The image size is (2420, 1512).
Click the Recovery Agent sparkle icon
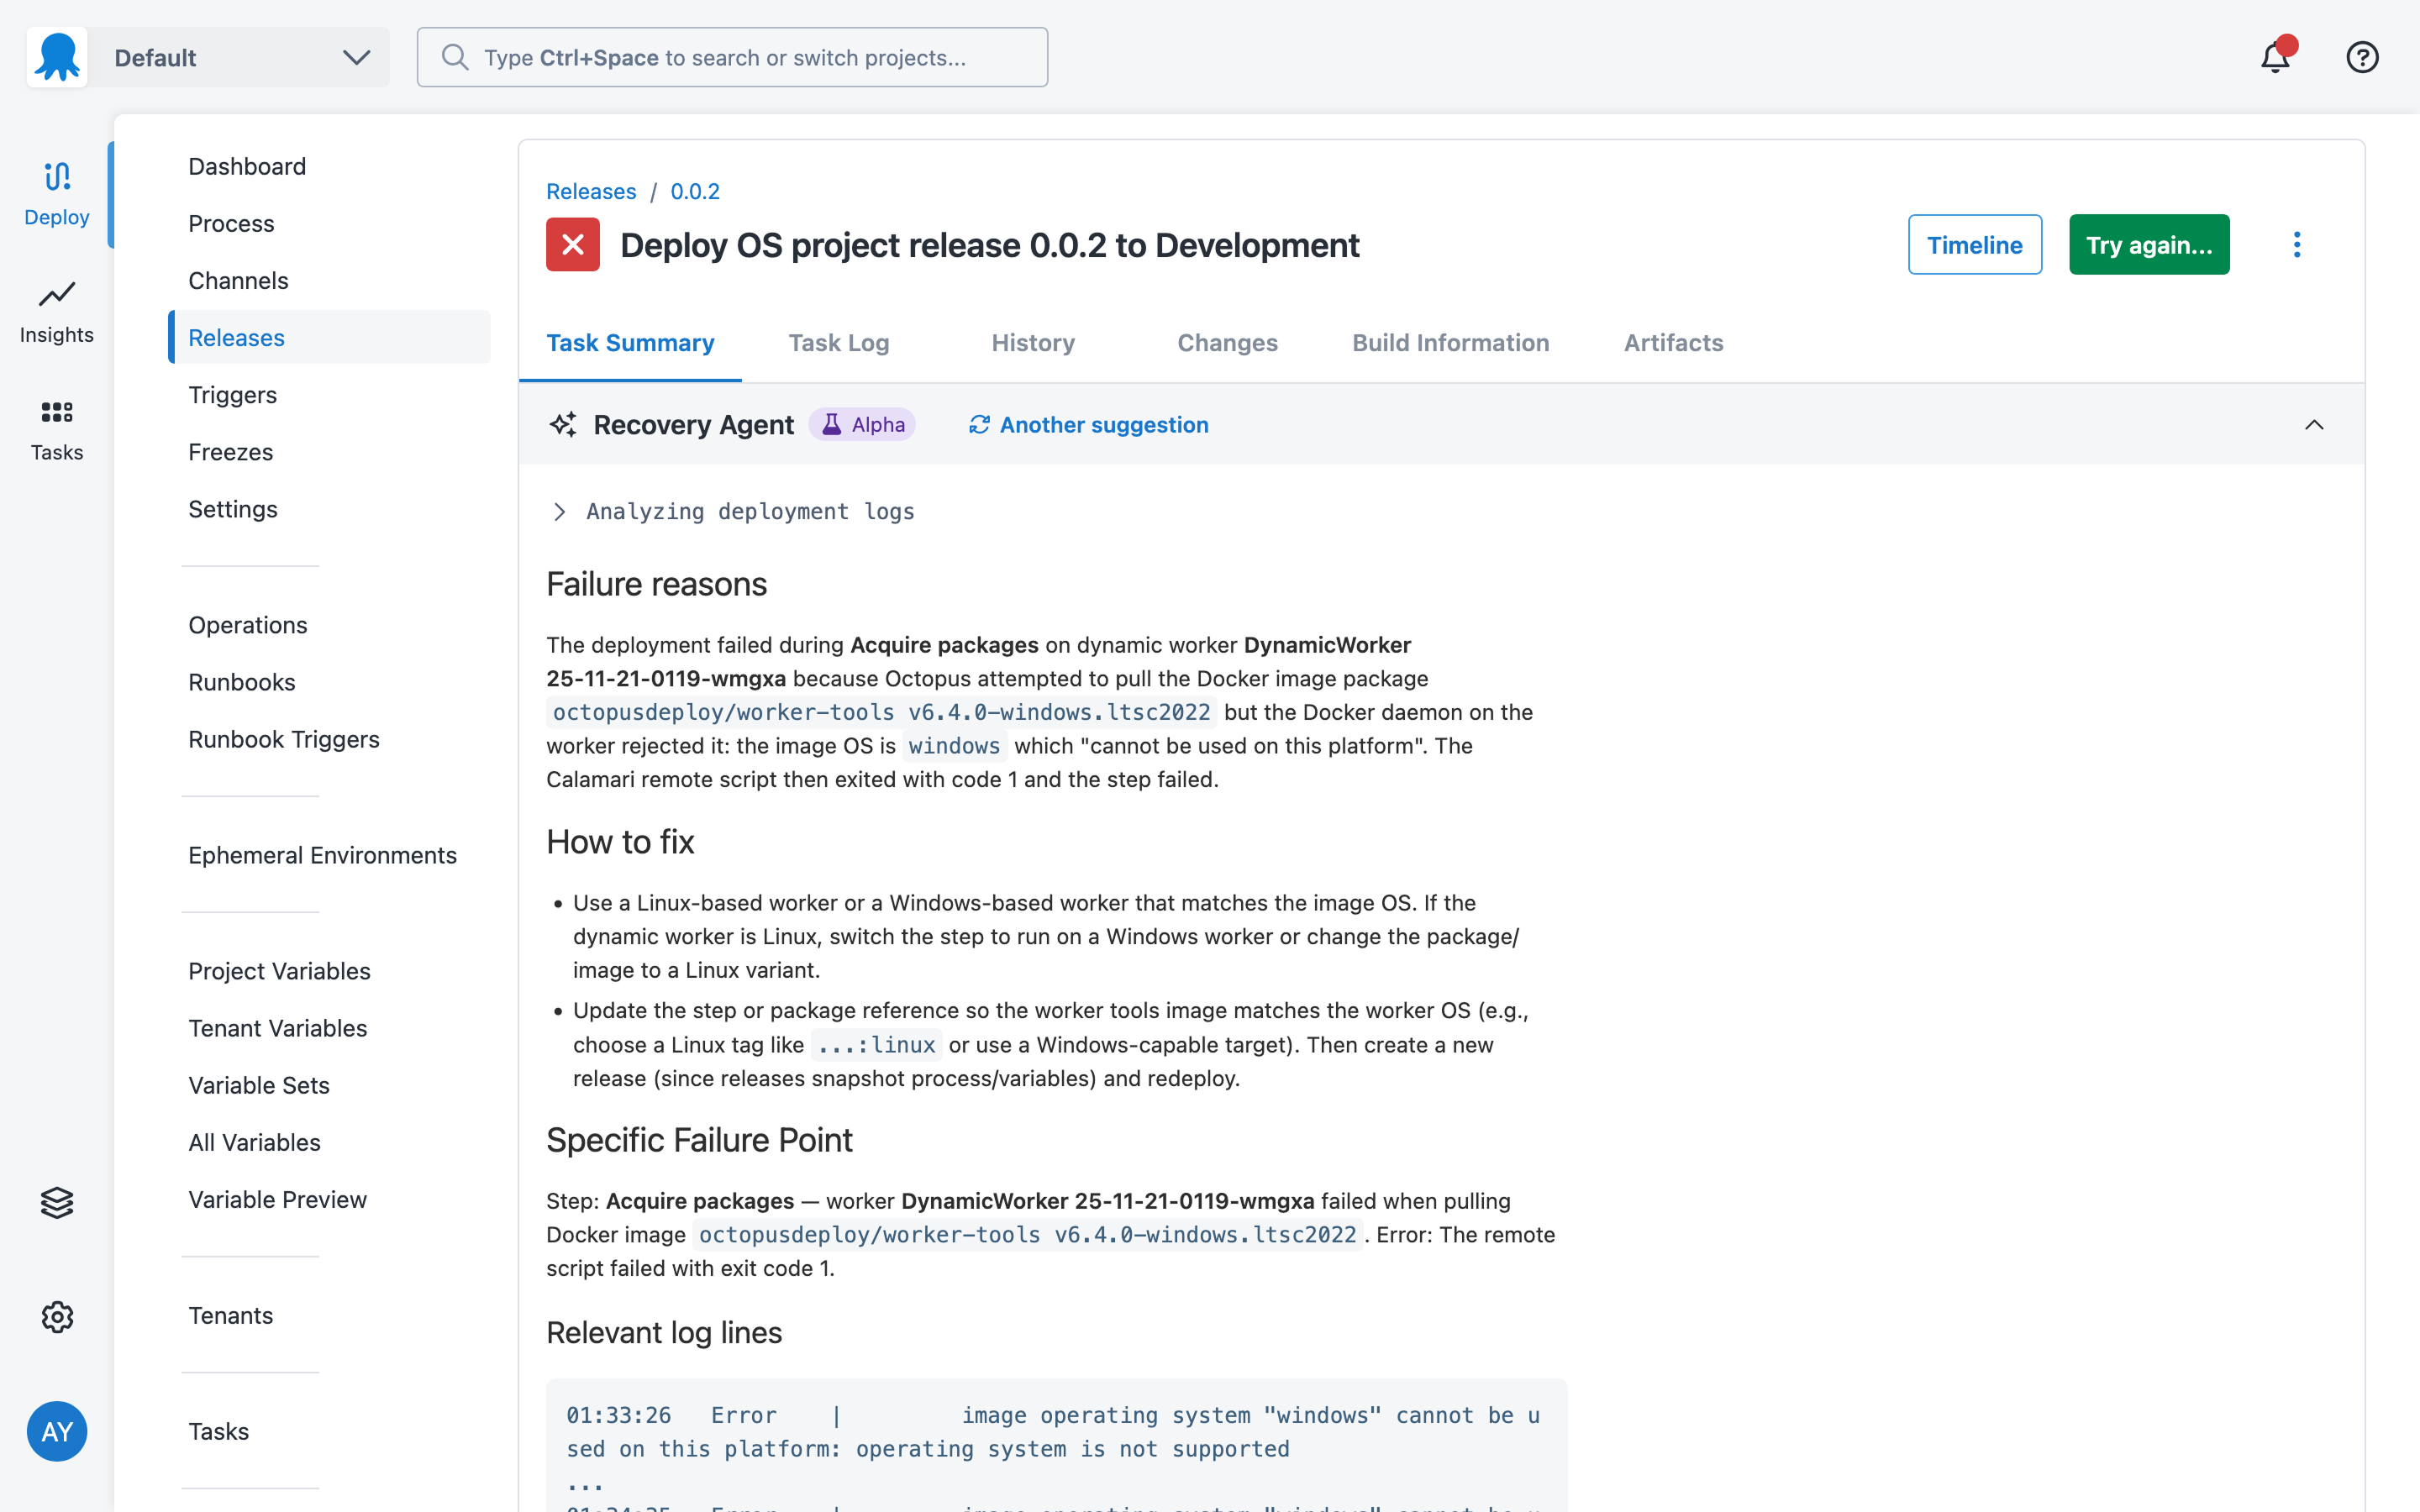563,424
